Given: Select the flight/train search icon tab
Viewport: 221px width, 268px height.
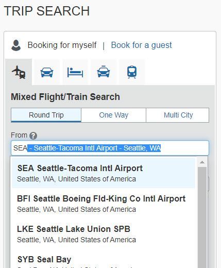Looking at the screenshot, I should click(x=19, y=72).
